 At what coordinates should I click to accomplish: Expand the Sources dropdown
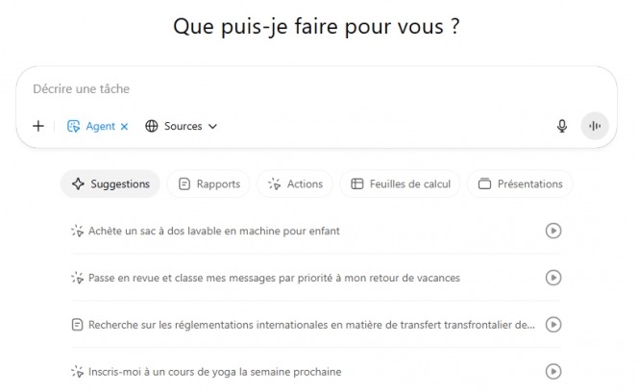181,126
